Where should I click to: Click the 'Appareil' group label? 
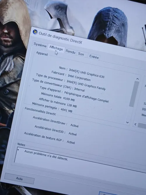42,54
